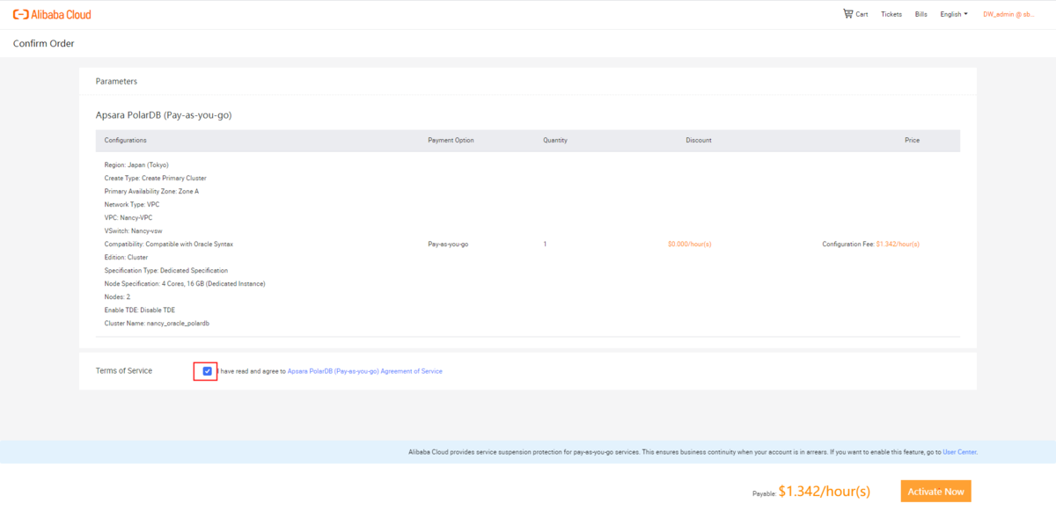Image resolution: width=1056 pixels, height=518 pixels.
Task: Open the DW_admin account menu
Action: point(1008,14)
